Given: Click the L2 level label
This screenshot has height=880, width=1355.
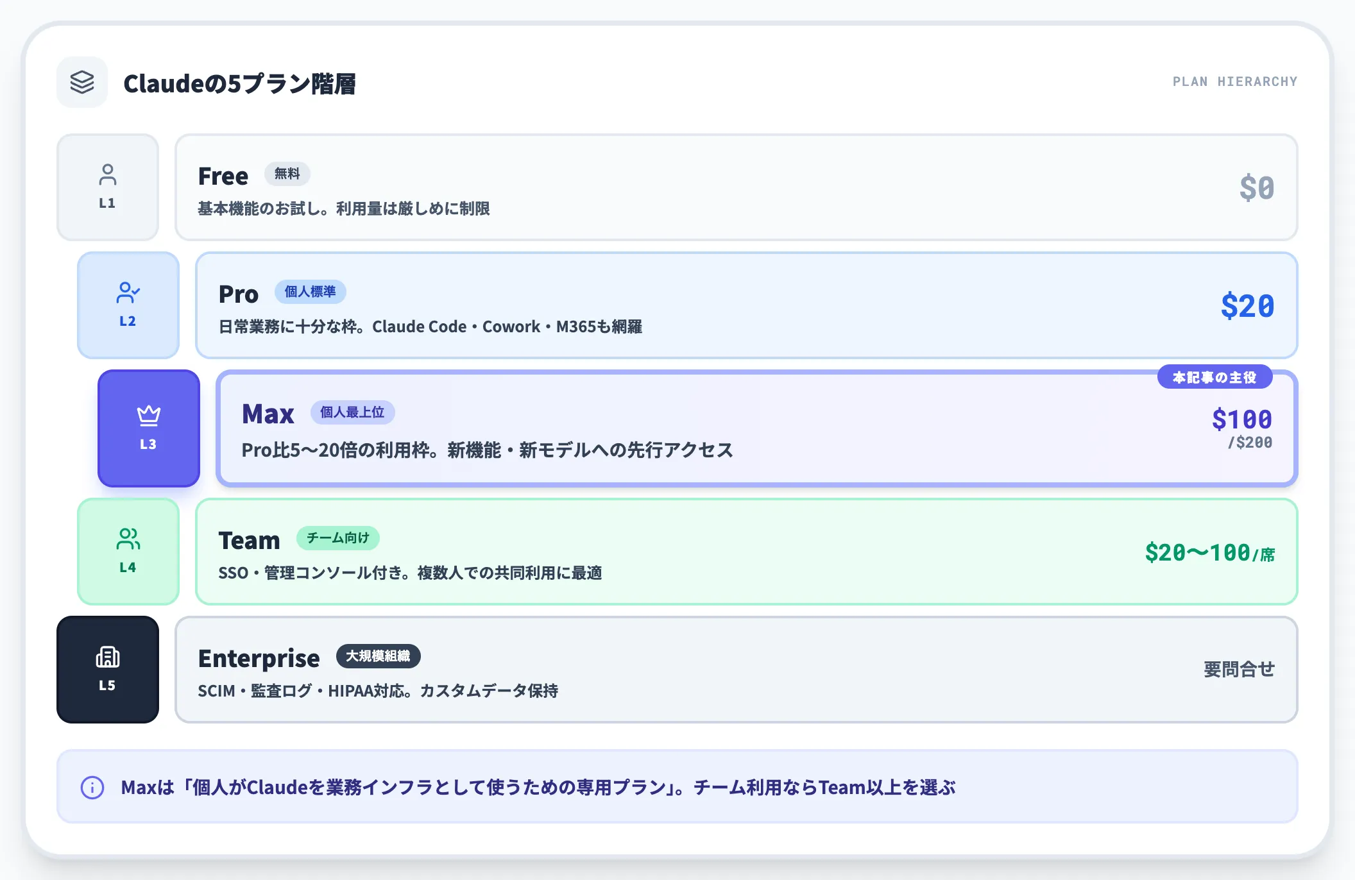Looking at the screenshot, I should coord(128,321).
